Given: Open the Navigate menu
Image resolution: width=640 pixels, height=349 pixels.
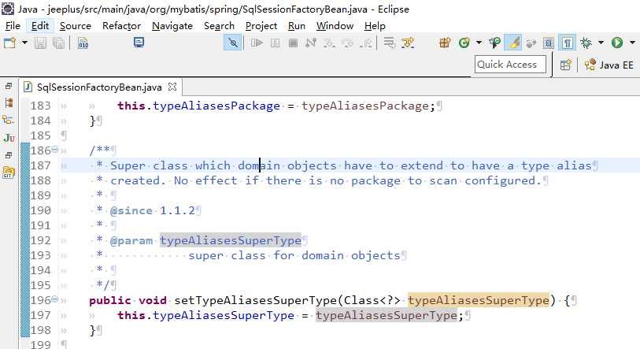Looking at the screenshot, I should pos(172,26).
